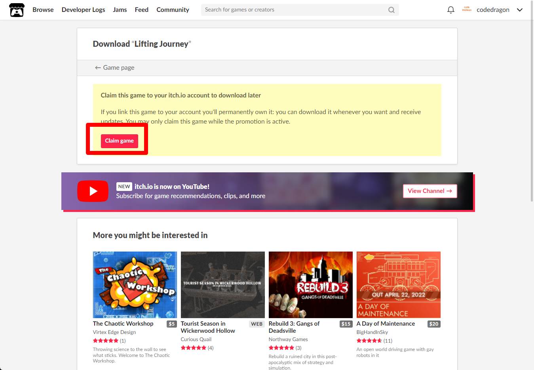Click The Chaotic Workshop title link

coord(123,324)
